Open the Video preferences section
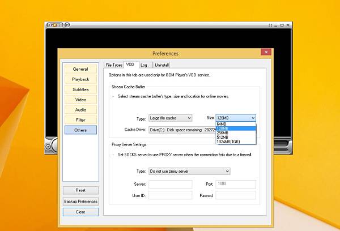The height and width of the screenshot is (231, 340). (x=80, y=100)
